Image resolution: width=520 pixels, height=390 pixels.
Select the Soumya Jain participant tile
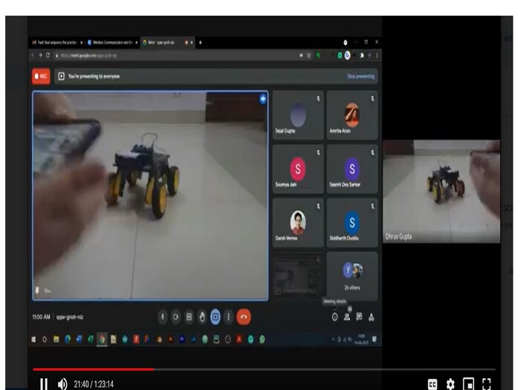(x=298, y=169)
